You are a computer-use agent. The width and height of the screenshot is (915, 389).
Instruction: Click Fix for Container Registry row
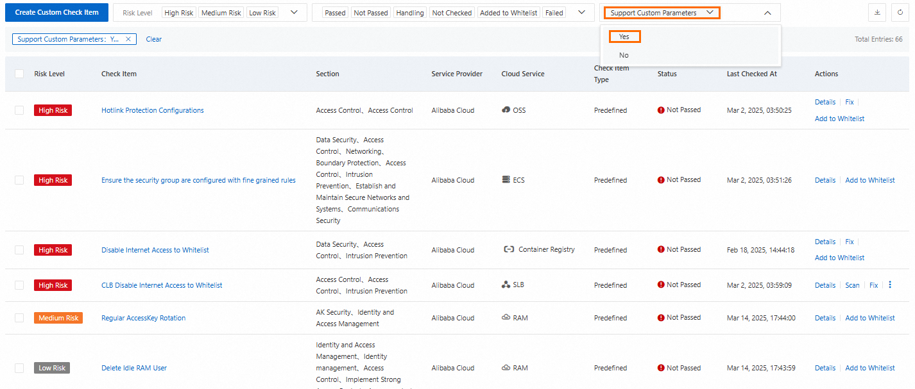pos(850,242)
